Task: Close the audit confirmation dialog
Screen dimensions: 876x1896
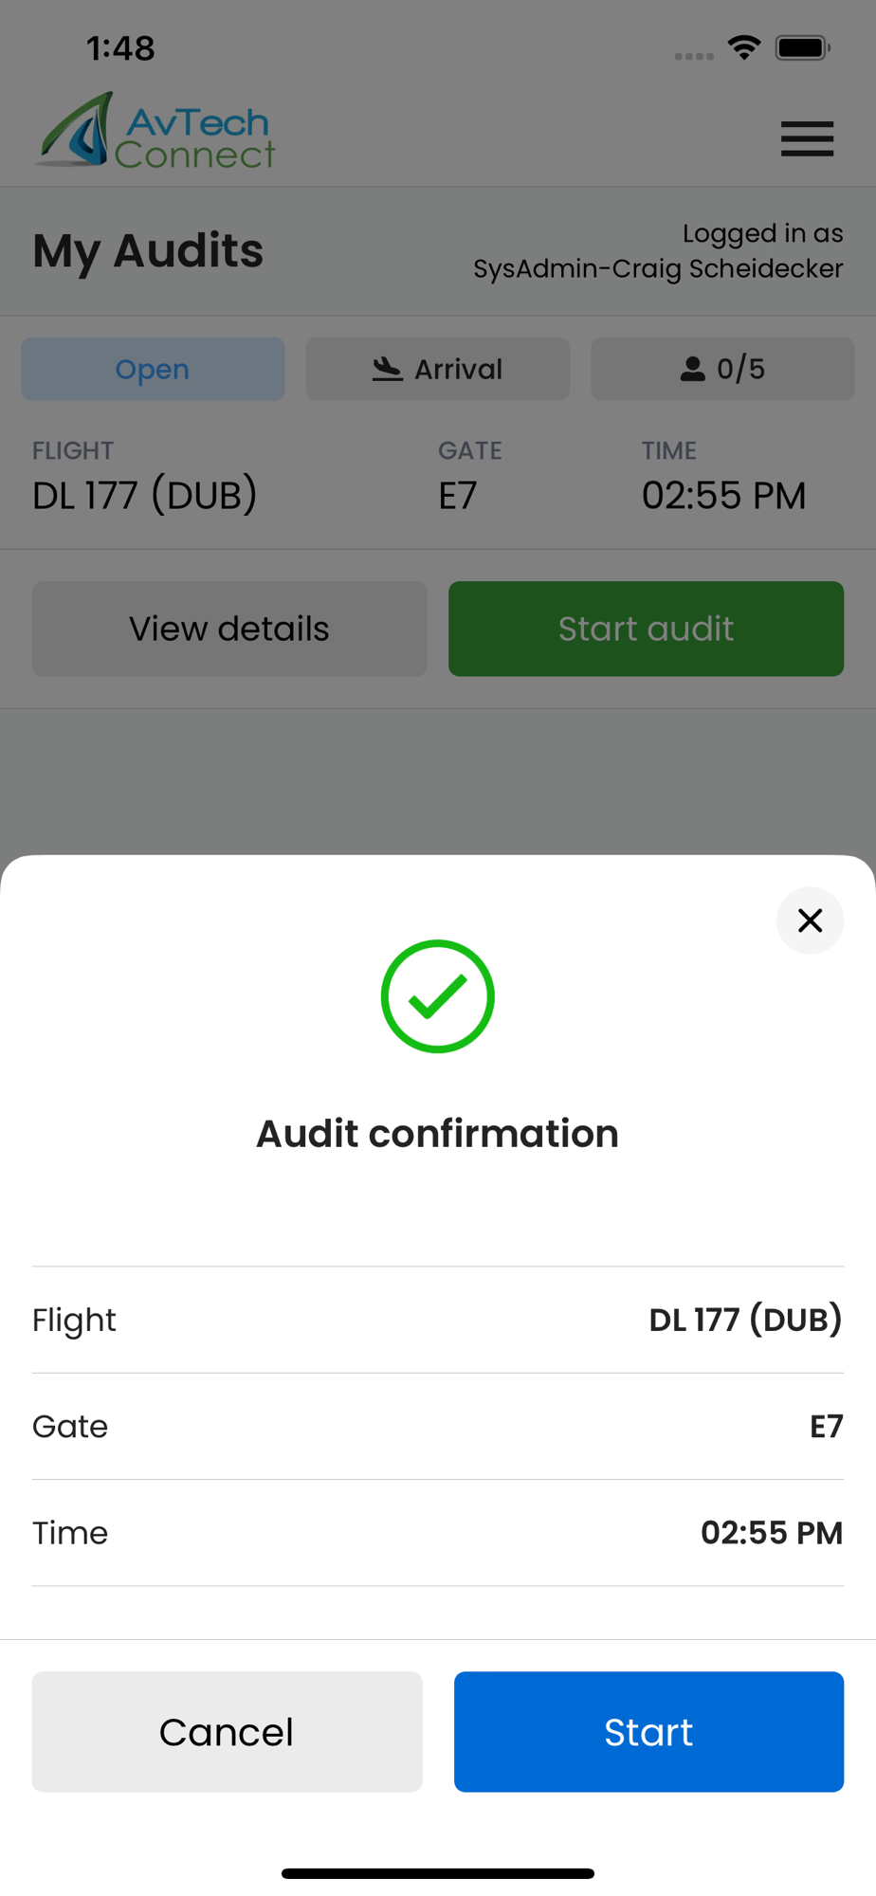Action: (810, 920)
